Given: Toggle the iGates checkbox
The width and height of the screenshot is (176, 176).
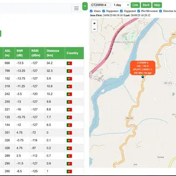Looking at the screenshot, I should pos(91,11).
